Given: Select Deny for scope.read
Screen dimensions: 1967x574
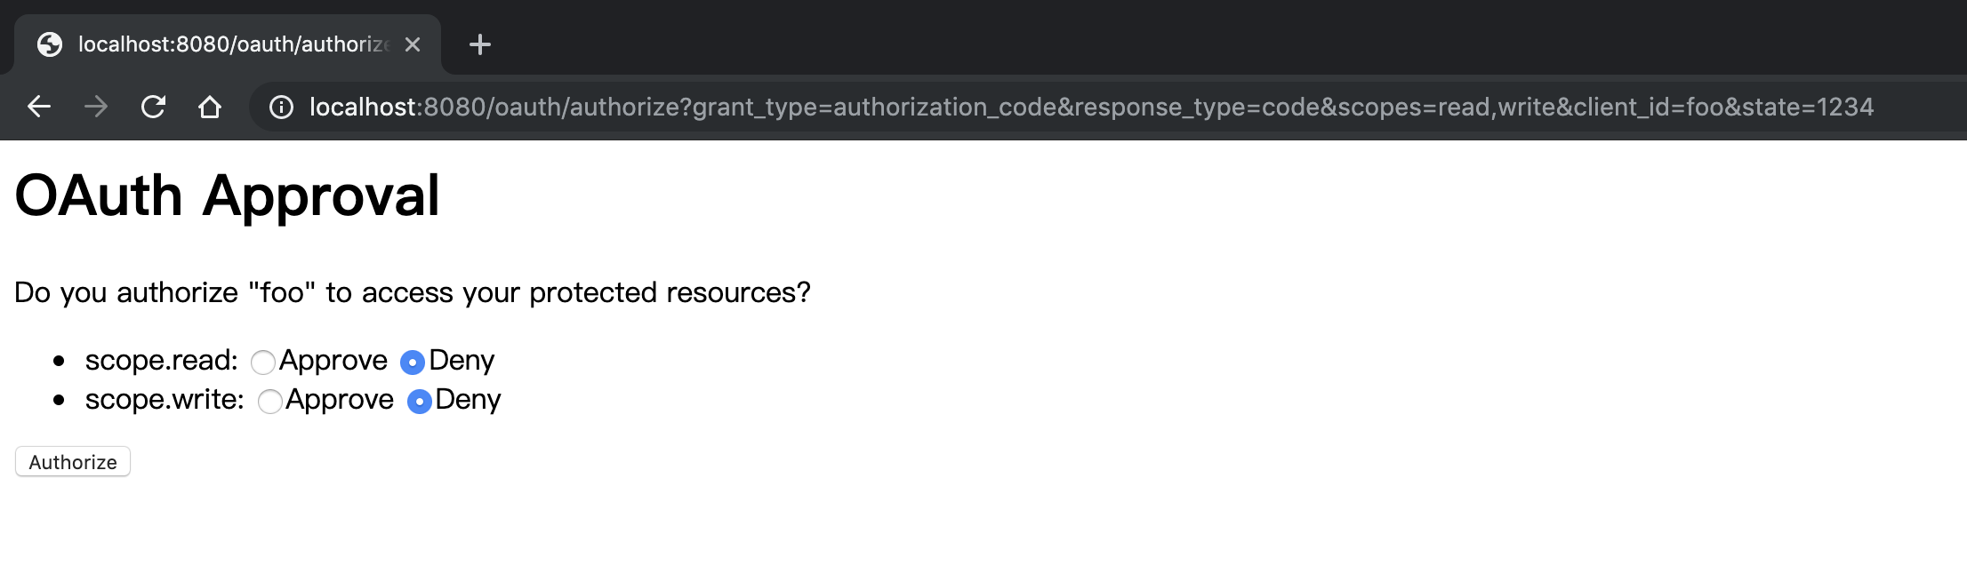Looking at the screenshot, I should 413,363.
